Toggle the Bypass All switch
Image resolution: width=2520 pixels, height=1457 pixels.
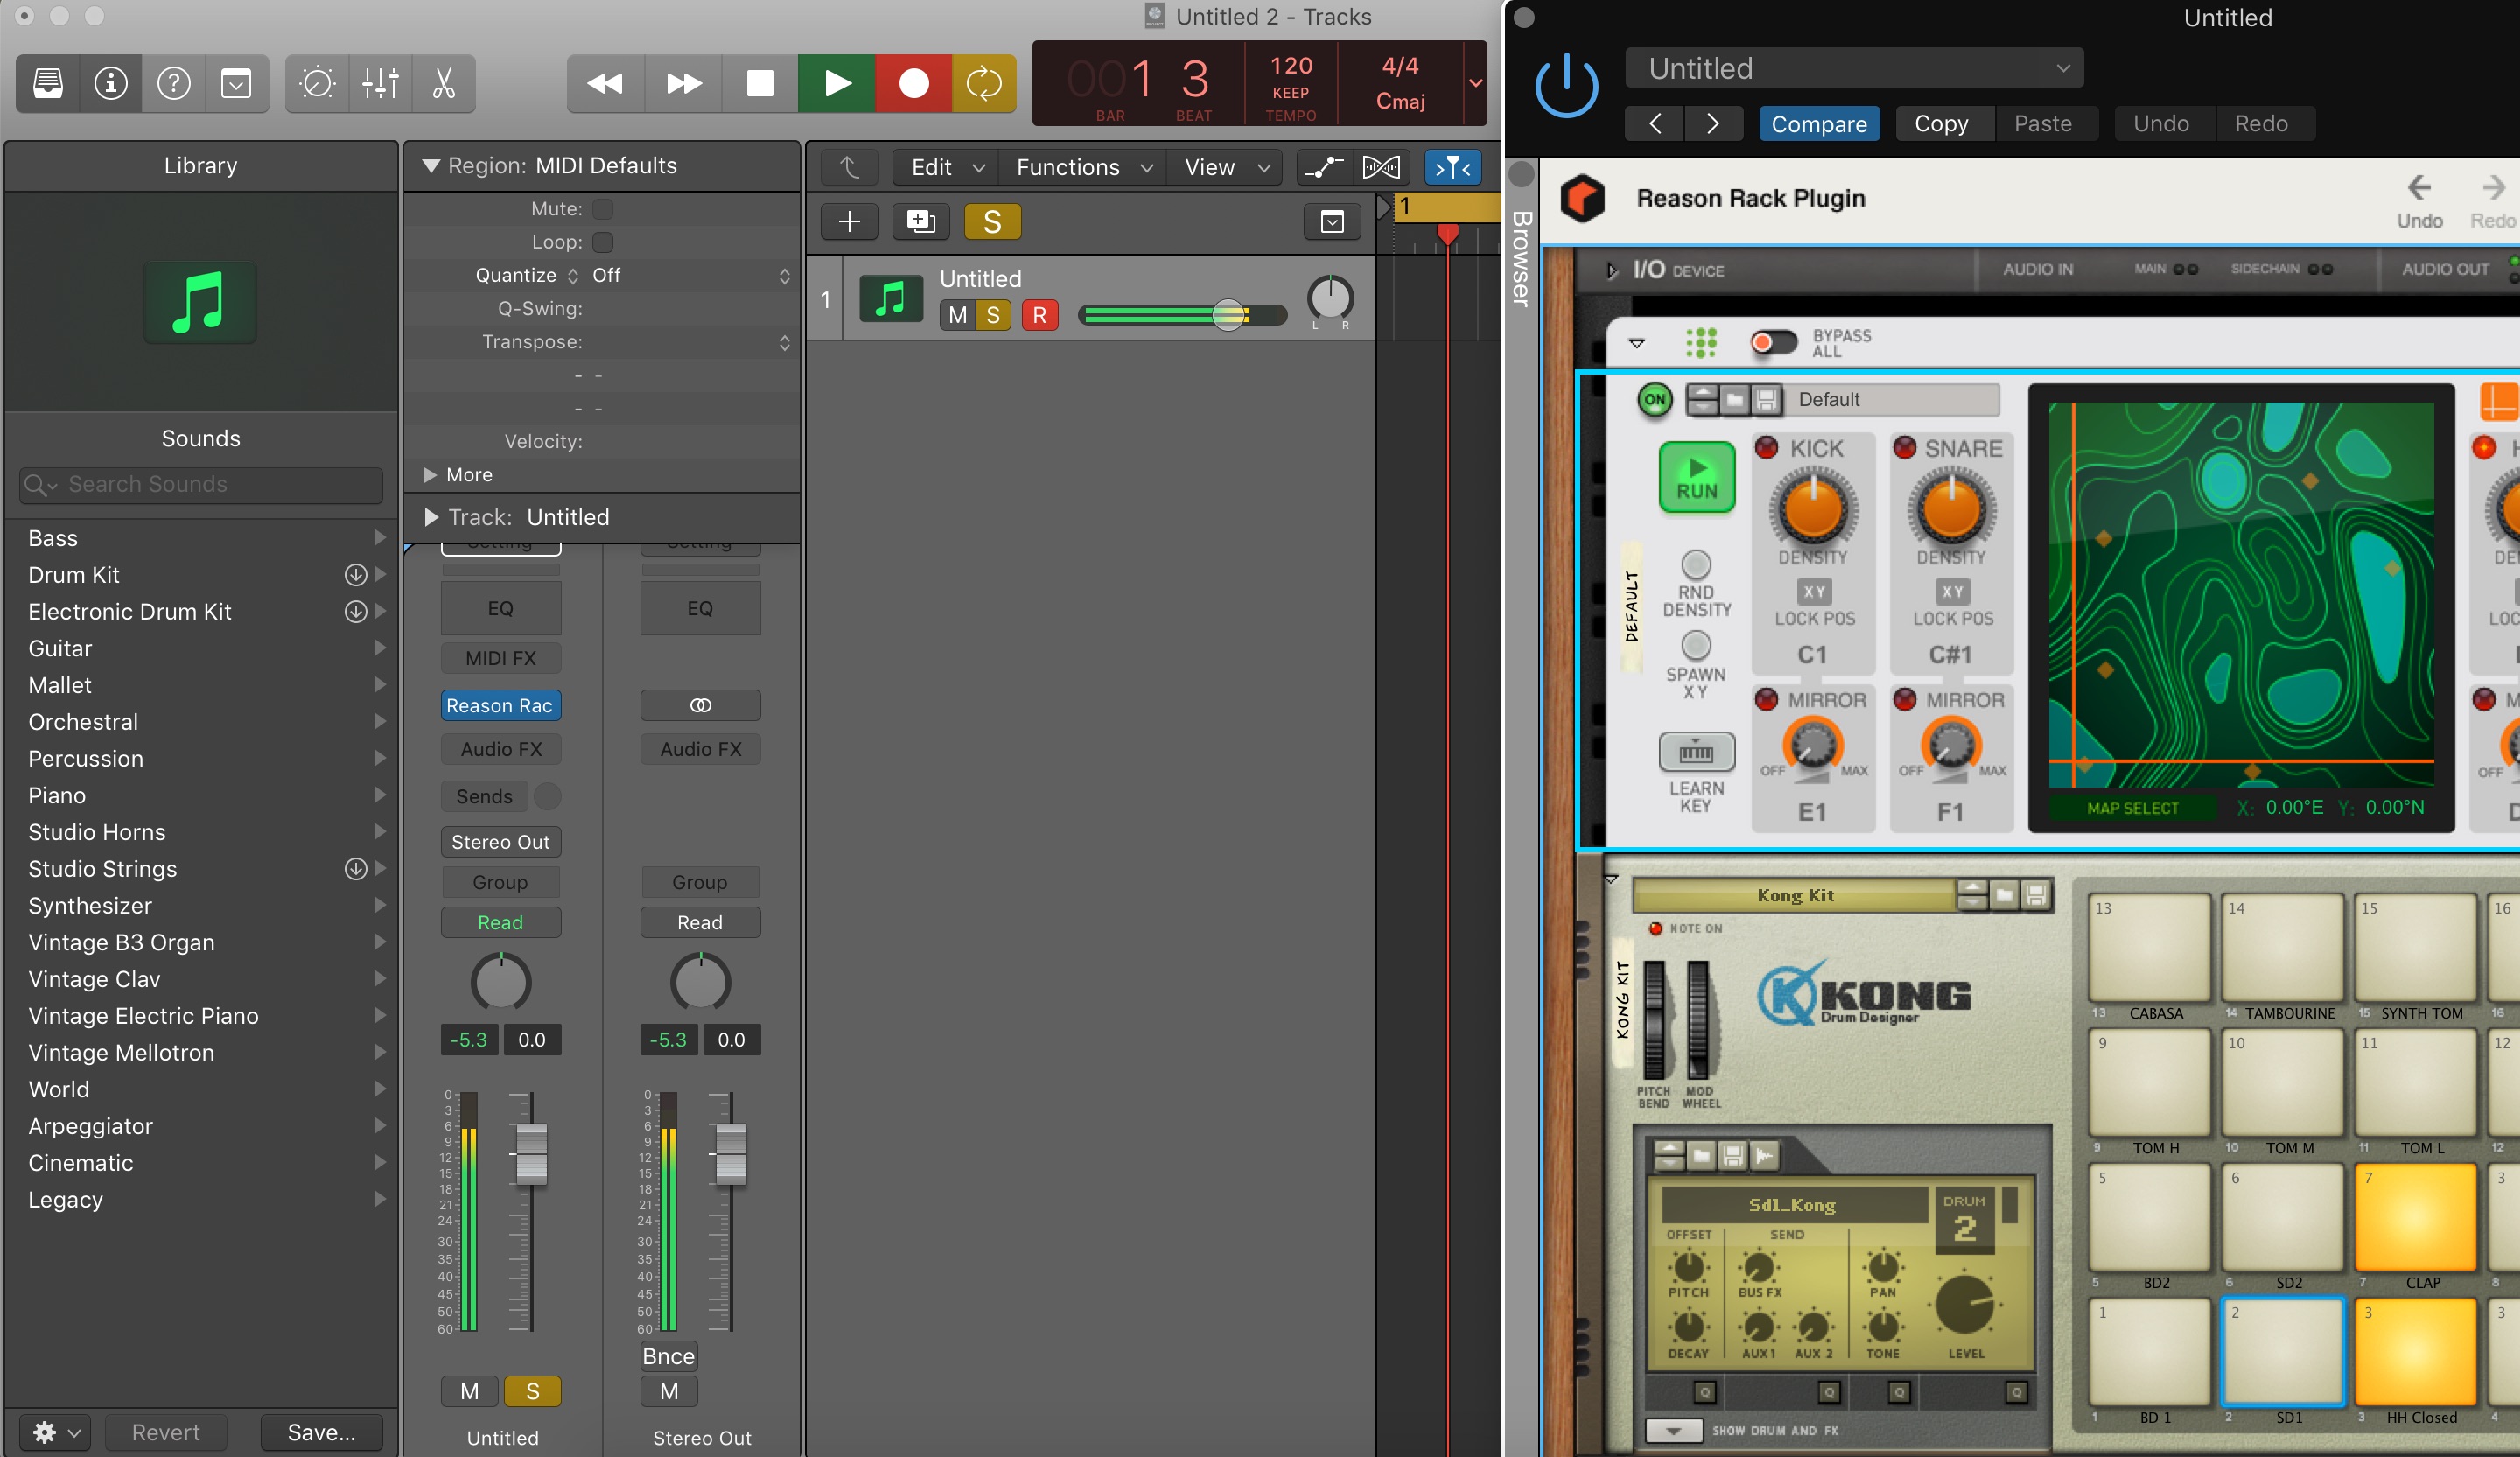1774,343
